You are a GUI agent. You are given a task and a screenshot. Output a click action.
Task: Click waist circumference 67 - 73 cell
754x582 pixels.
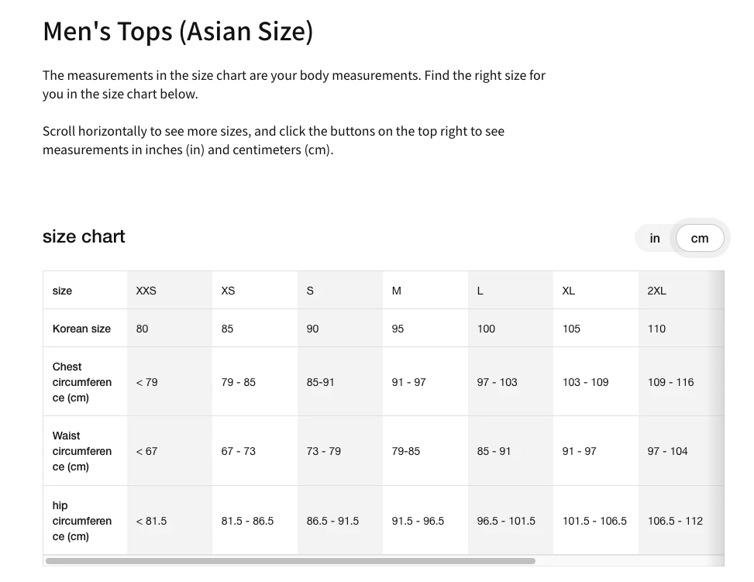(x=238, y=451)
